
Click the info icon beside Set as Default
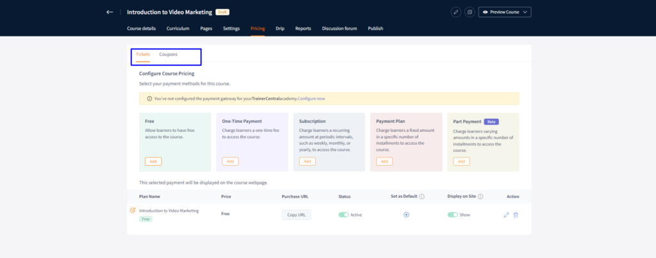click(x=422, y=197)
